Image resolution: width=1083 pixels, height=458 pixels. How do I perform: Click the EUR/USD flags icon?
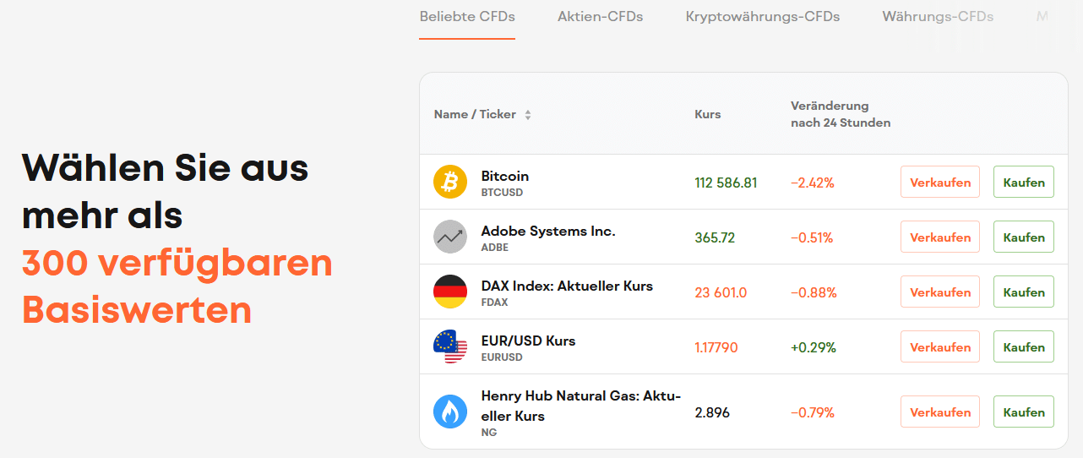coord(450,346)
